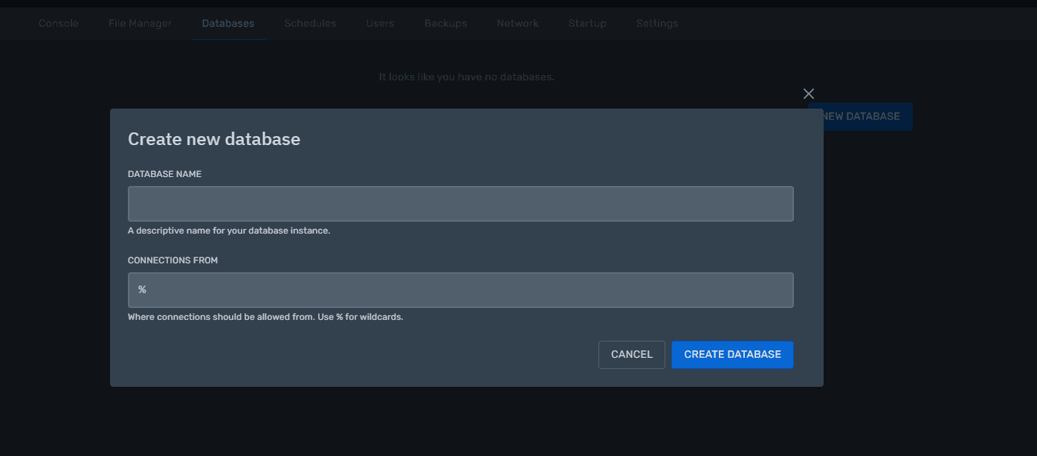Go to the Startup tab
This screenshot has height=456, width=1037.
[587, 23]
